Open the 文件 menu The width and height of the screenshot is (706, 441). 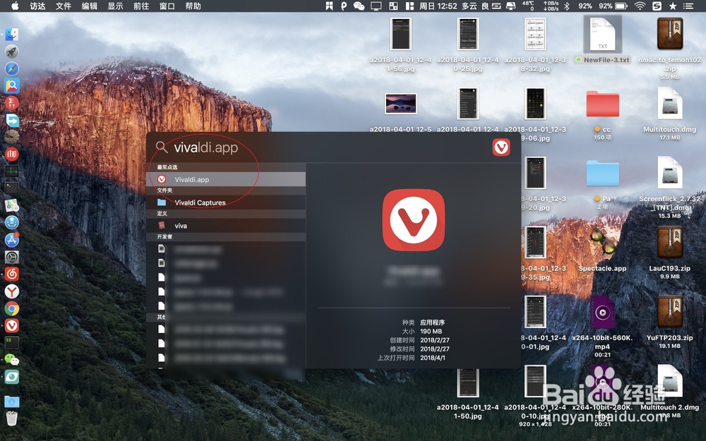tap(64, 6)
